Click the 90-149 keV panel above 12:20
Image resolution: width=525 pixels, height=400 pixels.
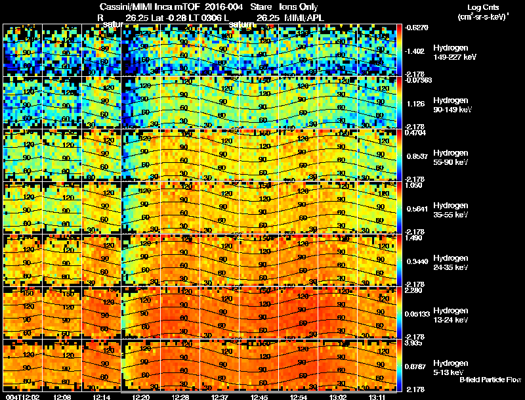(x=141, y=102)
